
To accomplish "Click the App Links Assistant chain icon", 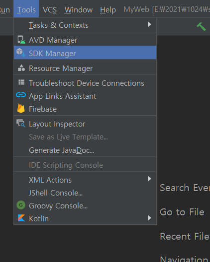I will (21, 95).
